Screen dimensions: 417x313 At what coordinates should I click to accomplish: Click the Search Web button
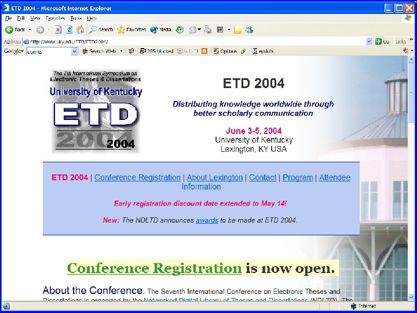click(99, 51)
